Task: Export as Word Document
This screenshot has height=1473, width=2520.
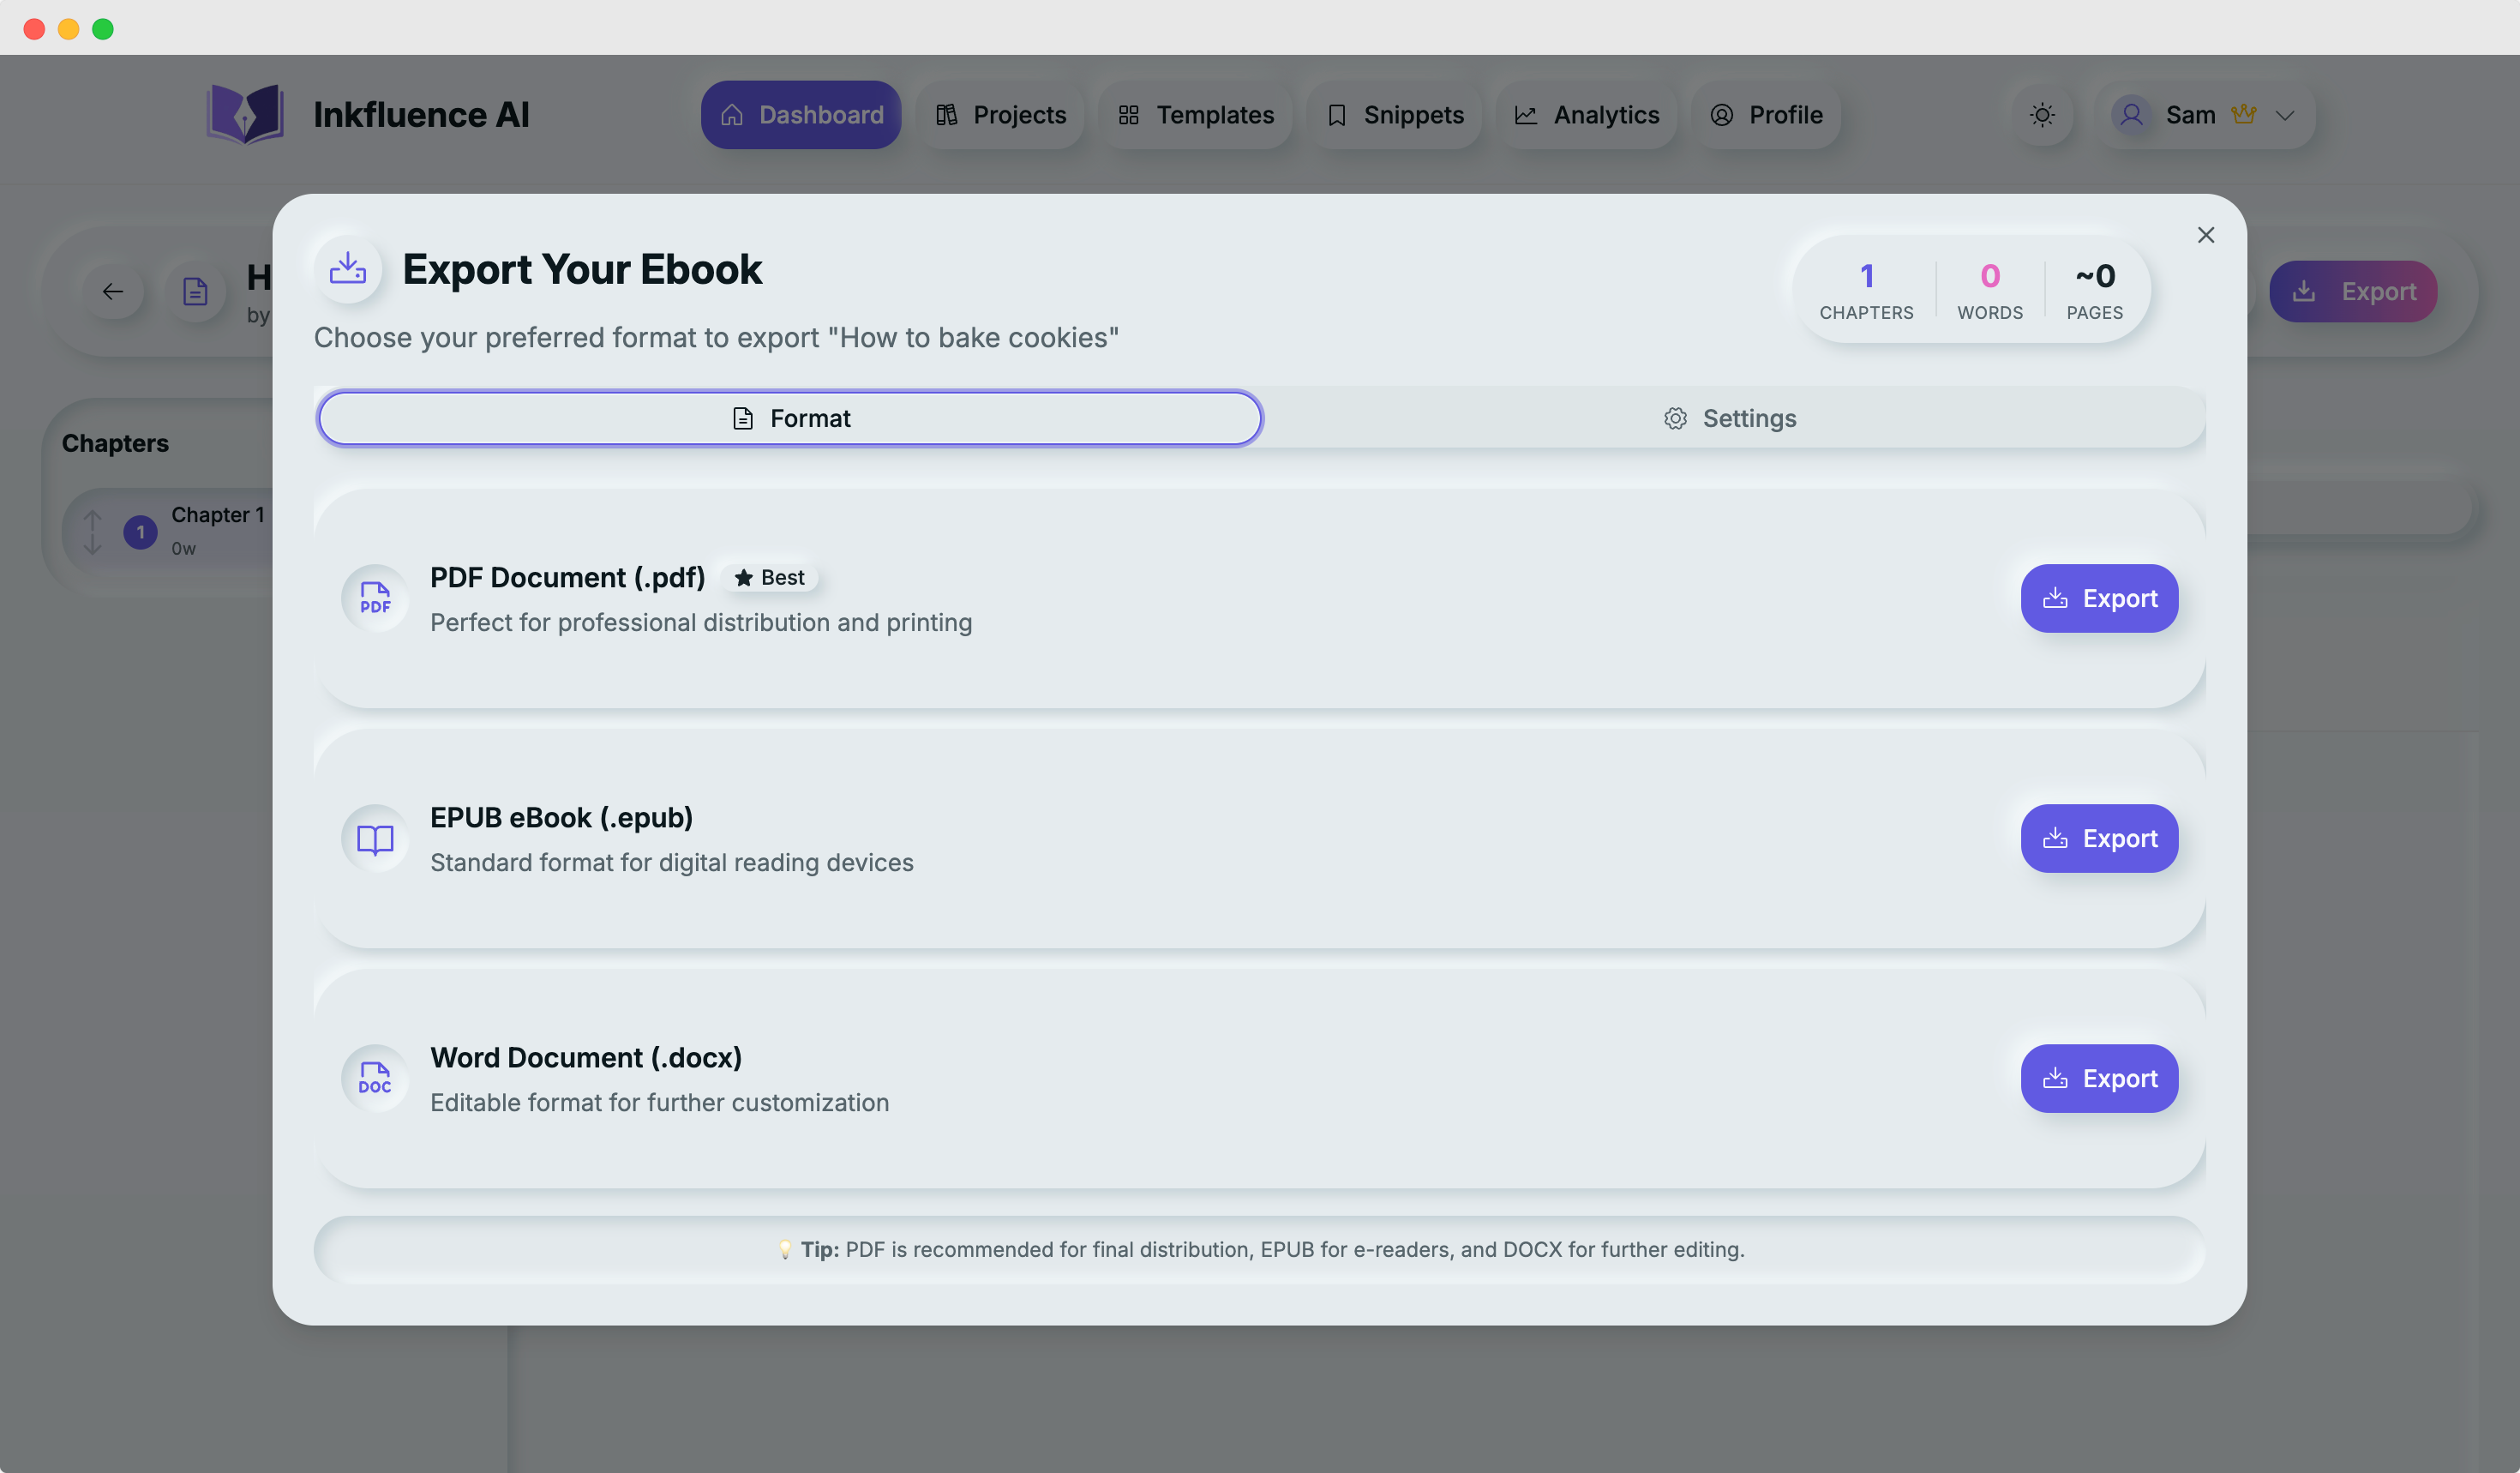Action: point(2098,1078)
